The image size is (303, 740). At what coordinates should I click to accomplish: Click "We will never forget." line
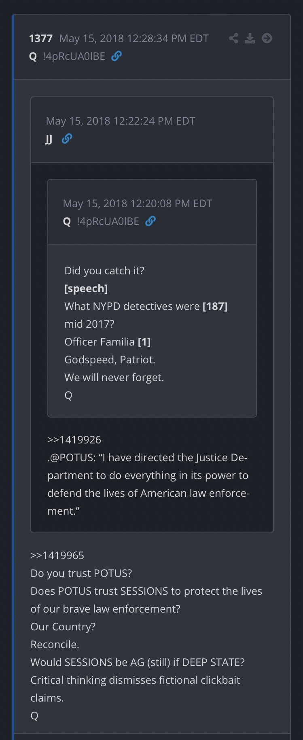click(114, 377)
